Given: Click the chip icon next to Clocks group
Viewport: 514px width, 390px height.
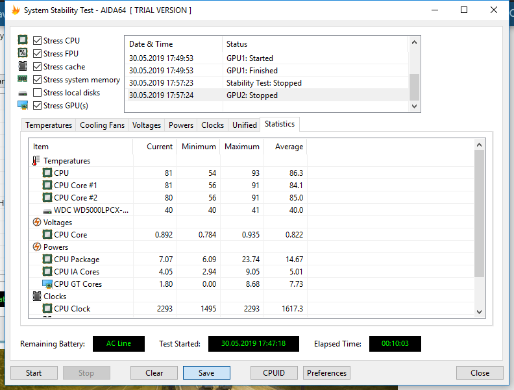Looking at the screenshot, I should (x=37, y=297).
